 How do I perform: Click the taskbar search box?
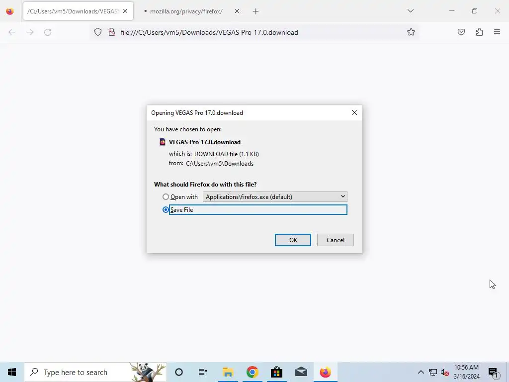tap(95, 372)
